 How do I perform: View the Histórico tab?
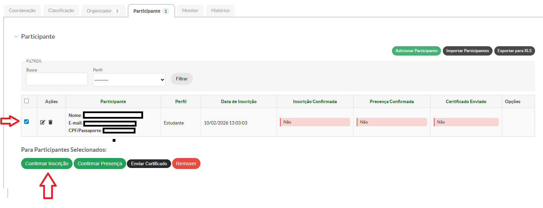(220, 11)
